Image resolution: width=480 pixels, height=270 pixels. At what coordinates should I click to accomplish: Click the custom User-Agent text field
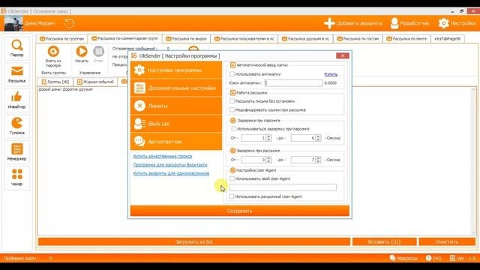[283, 187]
